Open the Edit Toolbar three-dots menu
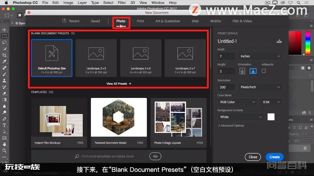This screenshot has width=314, height=176. coord(4,157)
